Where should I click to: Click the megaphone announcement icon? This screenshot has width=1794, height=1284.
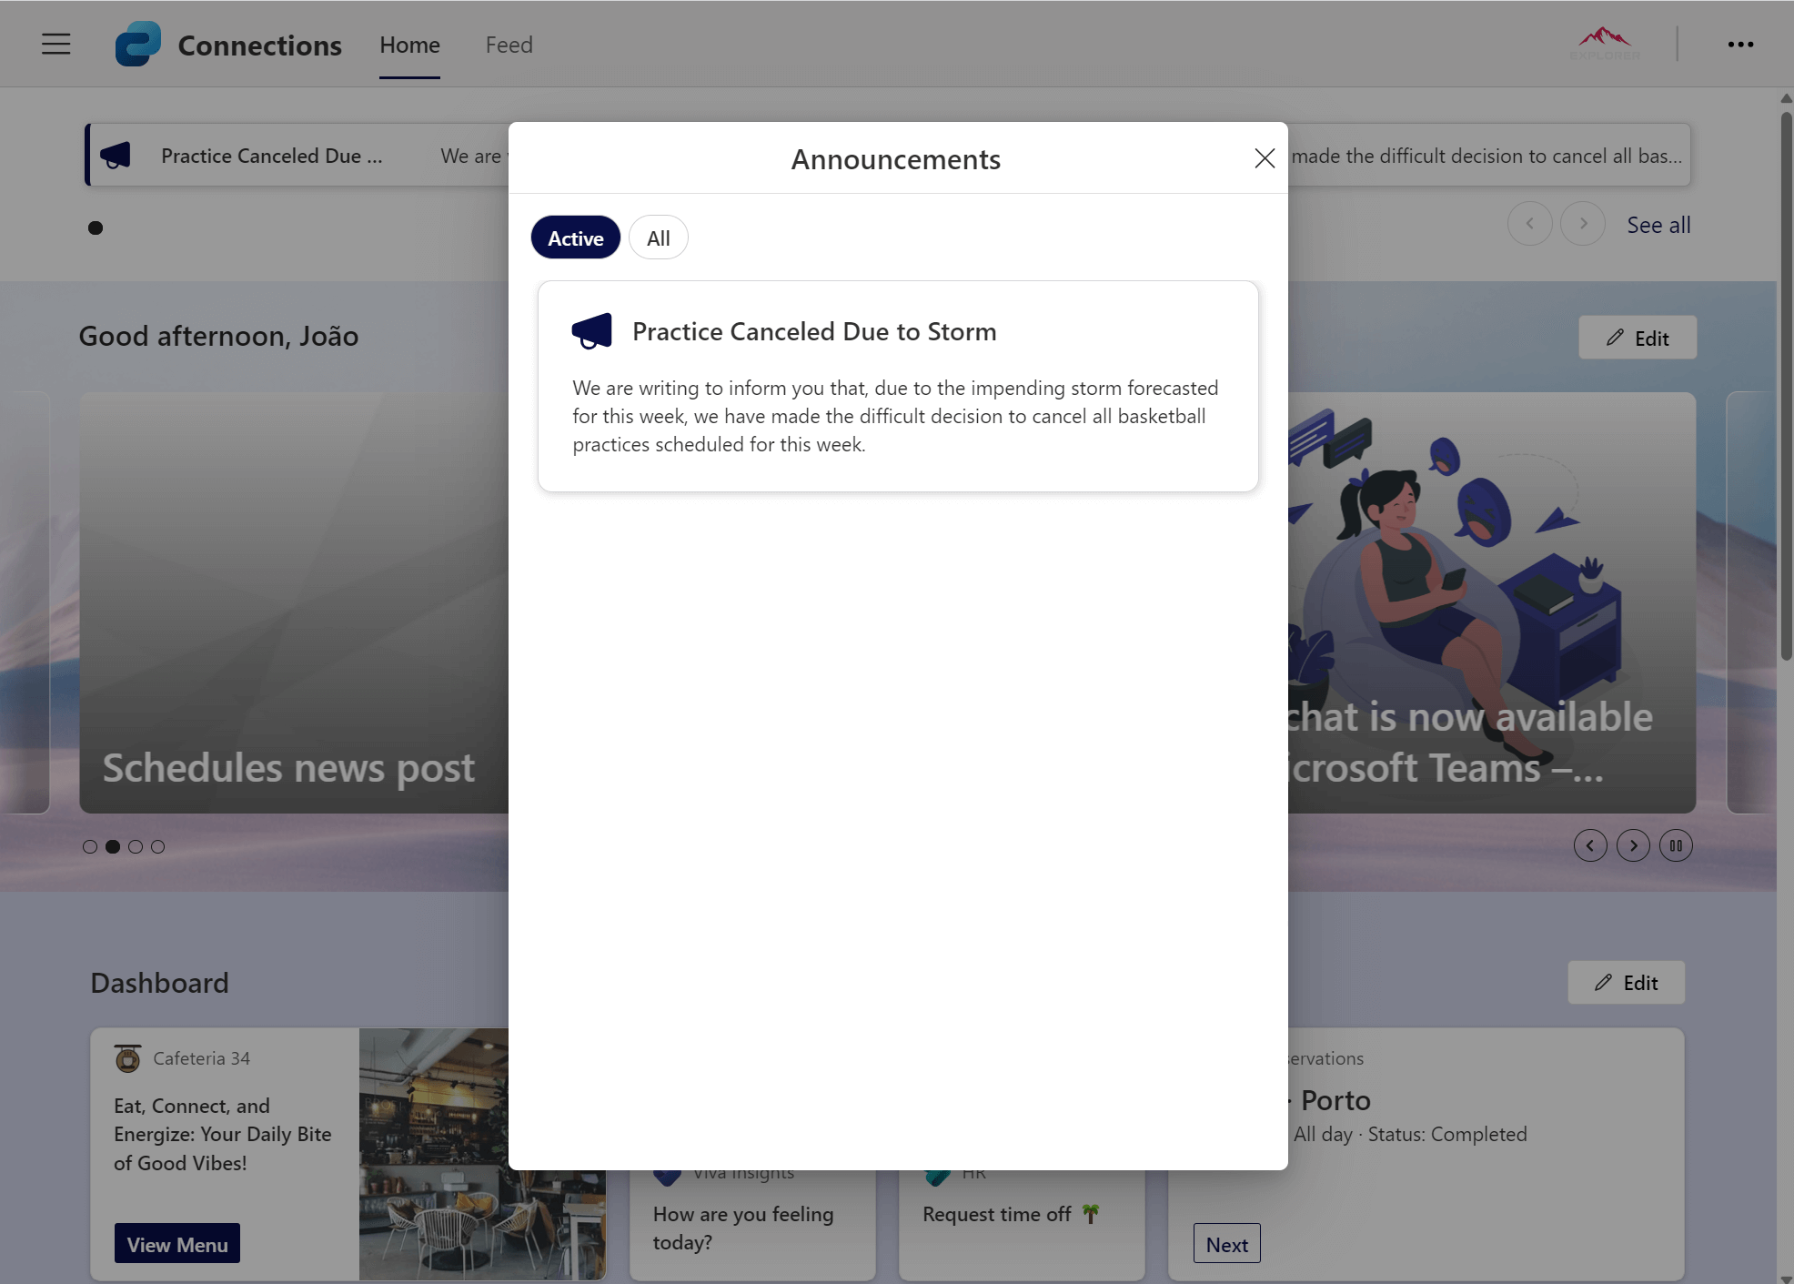(591, 330)
